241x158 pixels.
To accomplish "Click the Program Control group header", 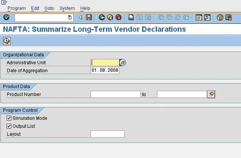I will tap(20, 110).
